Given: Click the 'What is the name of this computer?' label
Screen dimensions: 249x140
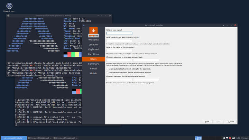Looking at the screenshot, I should click(120, 47).
